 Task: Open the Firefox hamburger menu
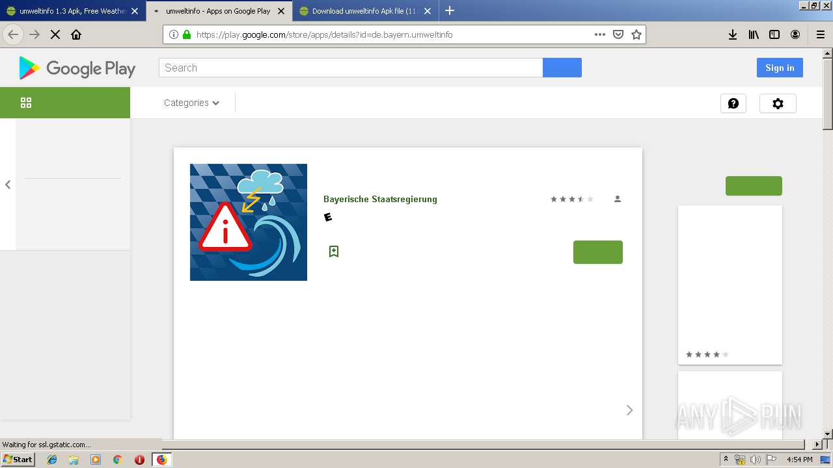820,34
